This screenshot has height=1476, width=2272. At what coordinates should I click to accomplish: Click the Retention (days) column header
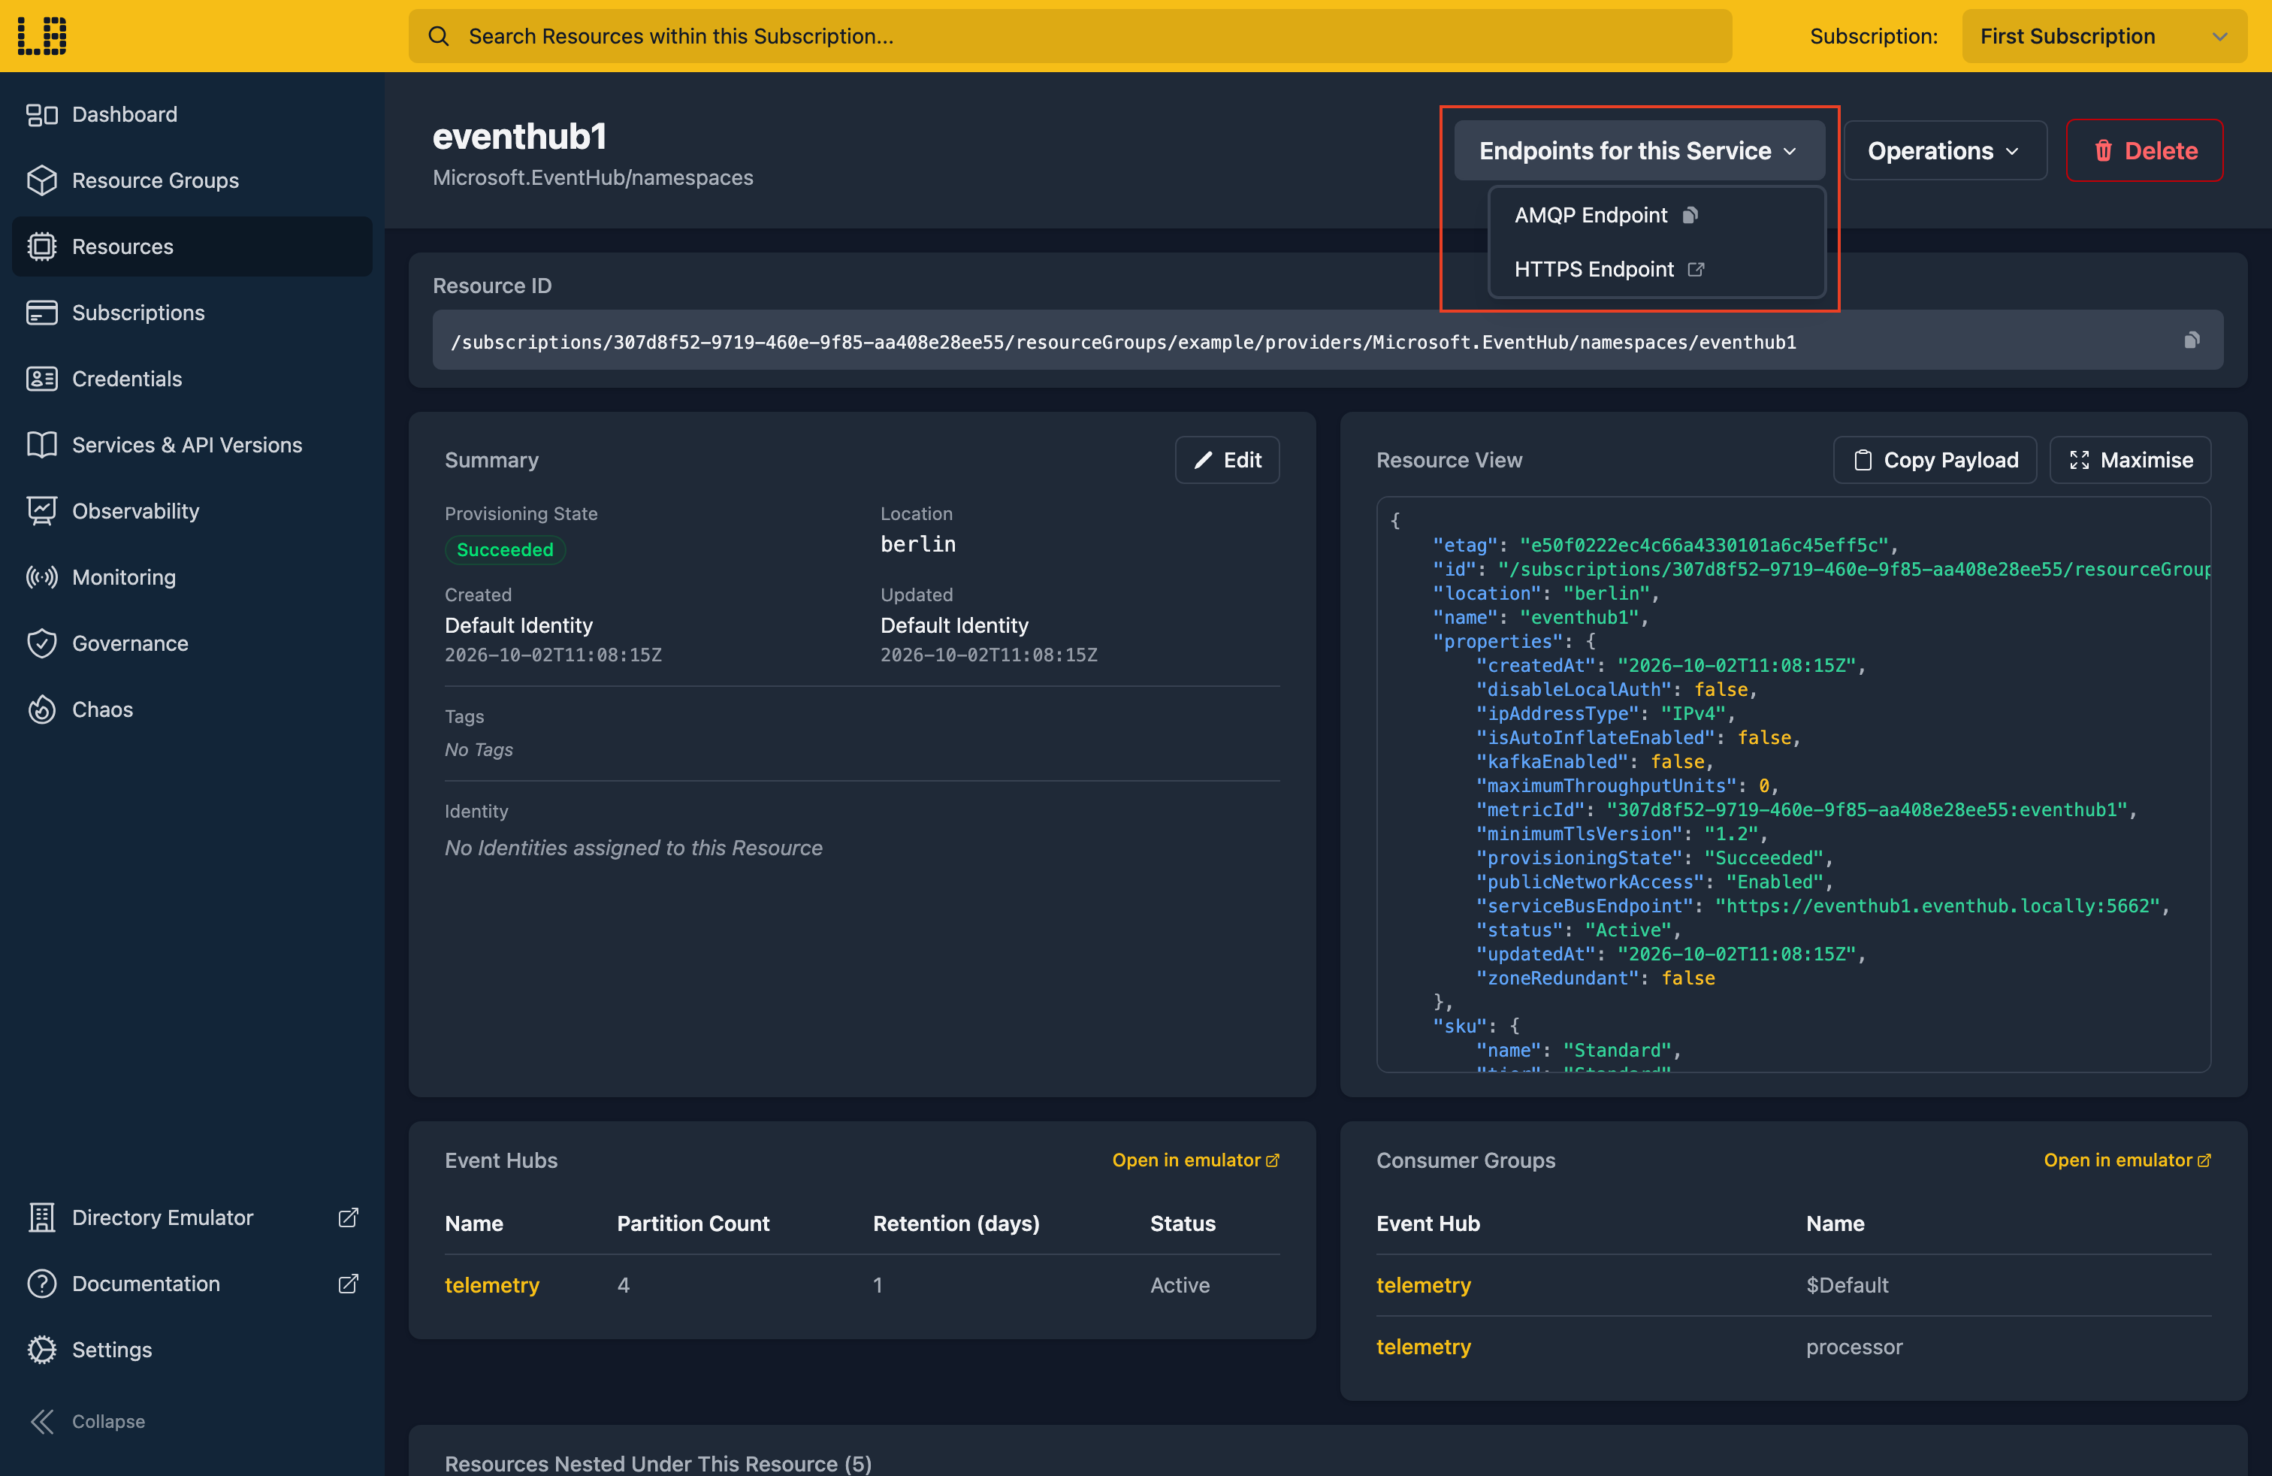(x=956, y=1223)
